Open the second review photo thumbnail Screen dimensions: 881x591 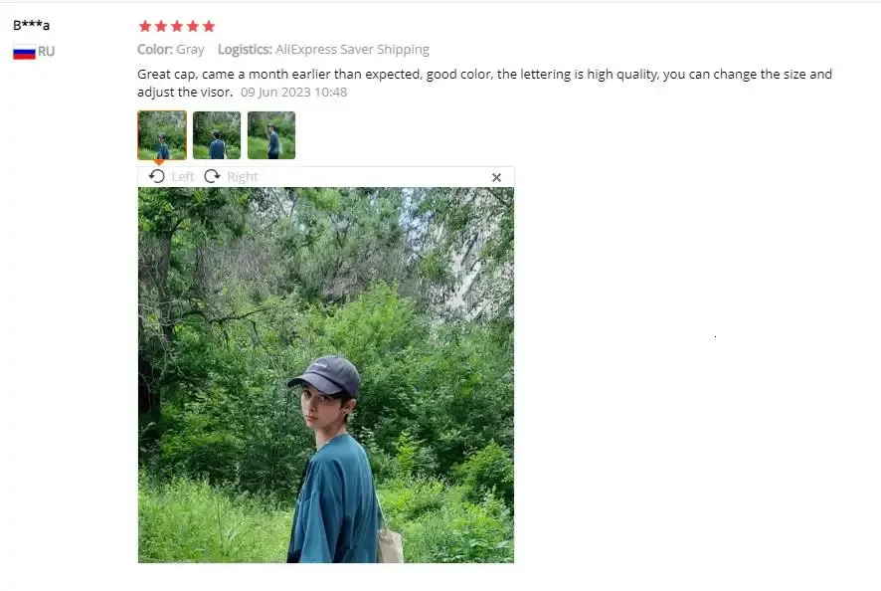[217, 135]
